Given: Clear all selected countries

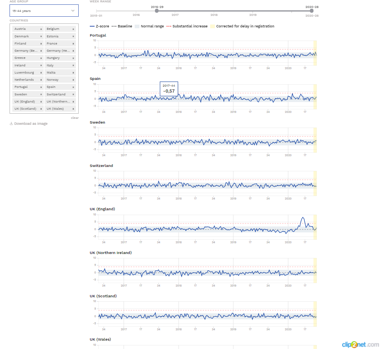Looking at the screenshot, I should point(75,118).
